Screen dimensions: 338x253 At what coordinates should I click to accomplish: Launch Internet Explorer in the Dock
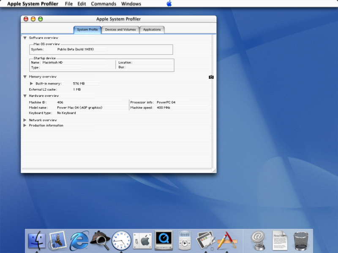(79, 240)
